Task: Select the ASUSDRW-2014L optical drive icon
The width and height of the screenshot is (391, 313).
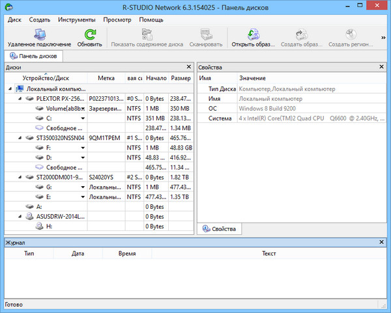Action: (x=31, y=216)
